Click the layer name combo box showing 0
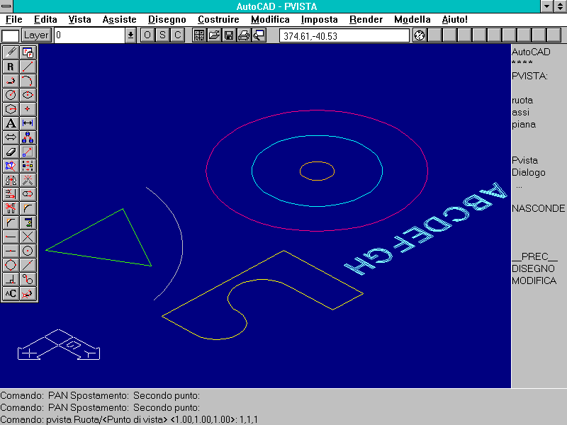Screen dimensions: 567x425 pos(90,35)
